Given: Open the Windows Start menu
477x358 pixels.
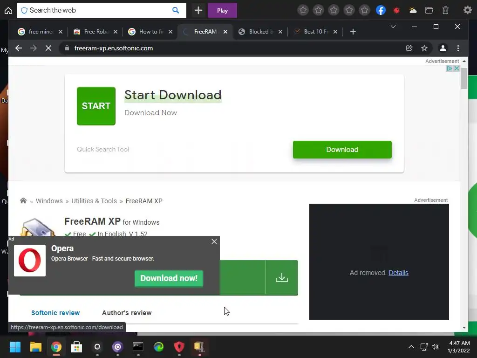Looking at the screenshot, I should tap(15, 347).
